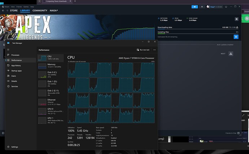Pause the Apex Legends download in Steam
Viewport: 249px width, 154px height.
point(236,37)
